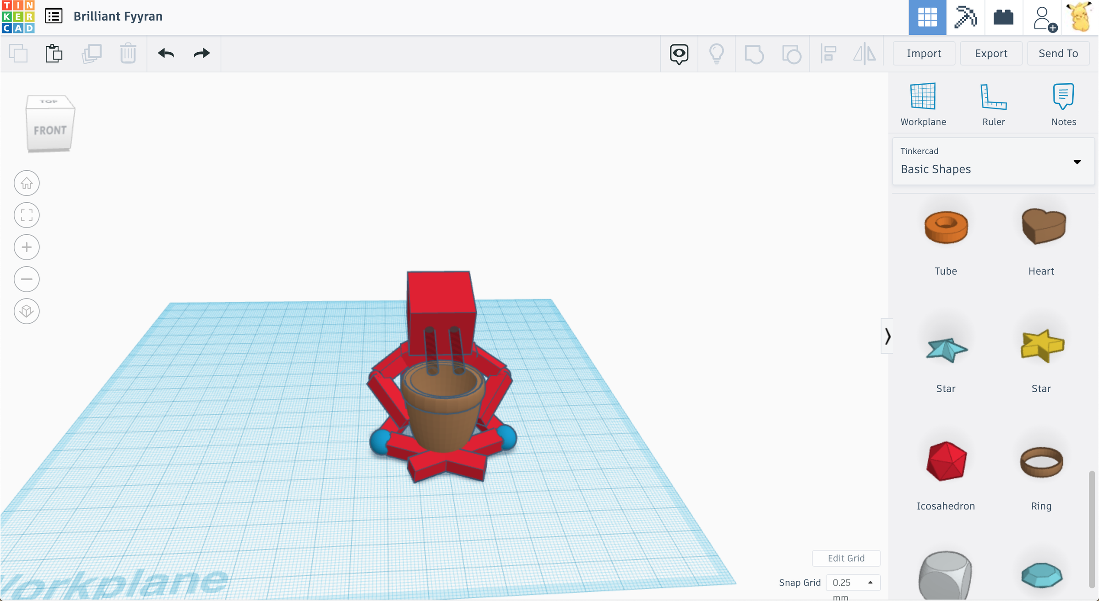Click the Edit Grid button

tap(846, 558)
